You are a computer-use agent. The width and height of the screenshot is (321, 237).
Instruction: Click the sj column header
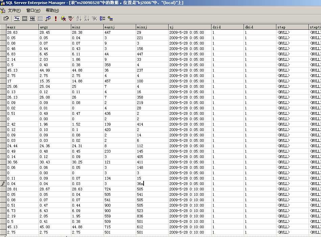[190, 27]
